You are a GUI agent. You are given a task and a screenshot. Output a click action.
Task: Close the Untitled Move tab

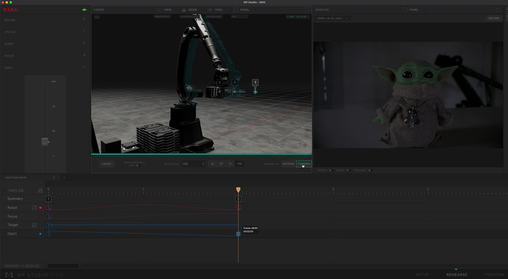point(54,178)
